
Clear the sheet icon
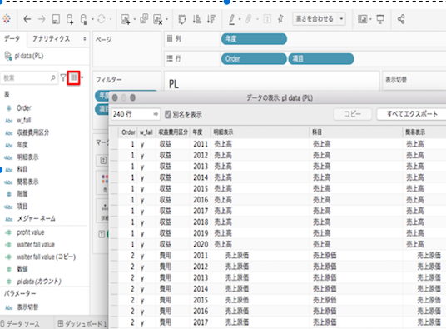(158, 19)
